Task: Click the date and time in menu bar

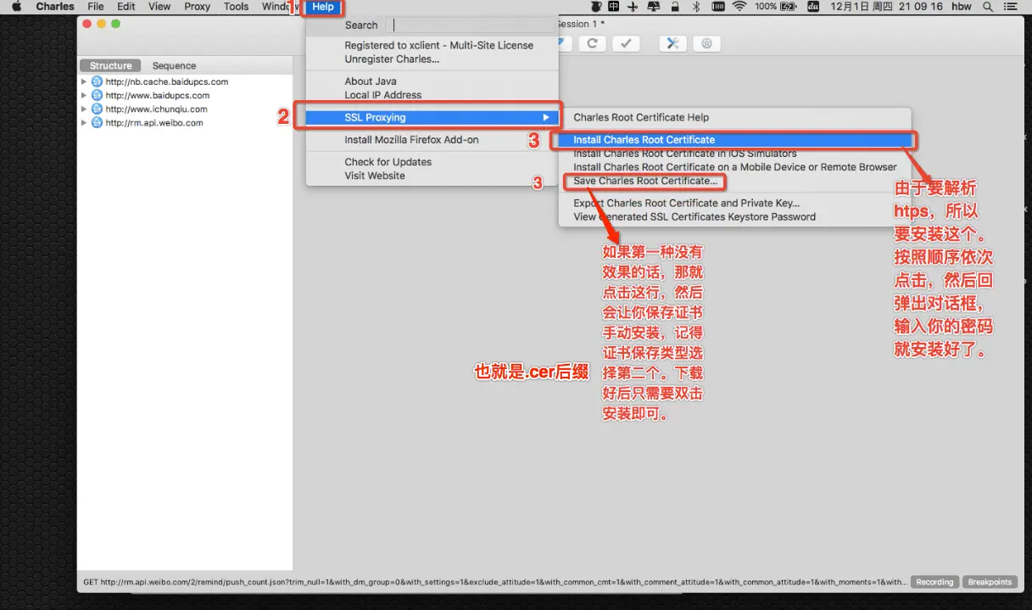Action: (x=885, y=7)
